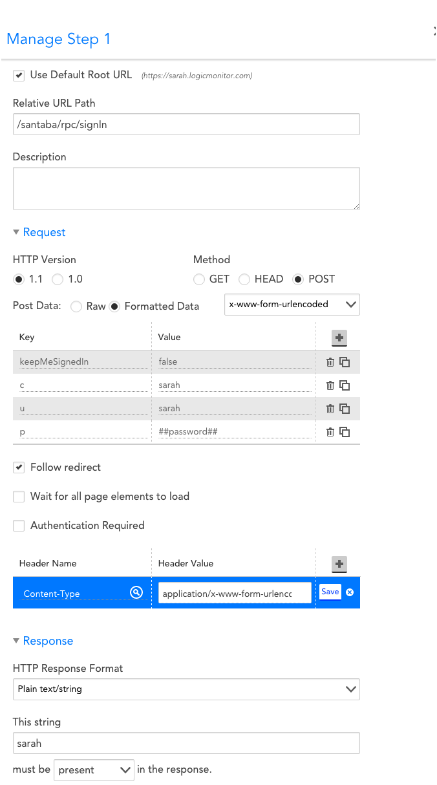
Task: Click trash icon for the 'c' key row
Action: pyautogui.click(x=330, y=385)
